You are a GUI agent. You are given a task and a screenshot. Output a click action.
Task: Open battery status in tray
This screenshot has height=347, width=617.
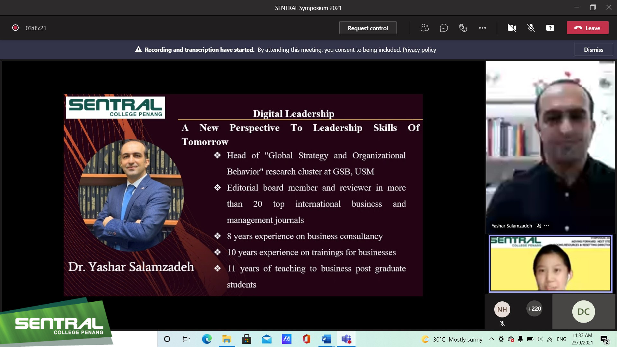530,339
